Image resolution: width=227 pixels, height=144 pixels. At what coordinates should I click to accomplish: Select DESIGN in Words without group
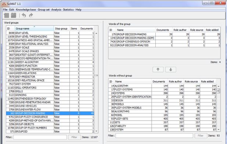click(x=162, y=101)
